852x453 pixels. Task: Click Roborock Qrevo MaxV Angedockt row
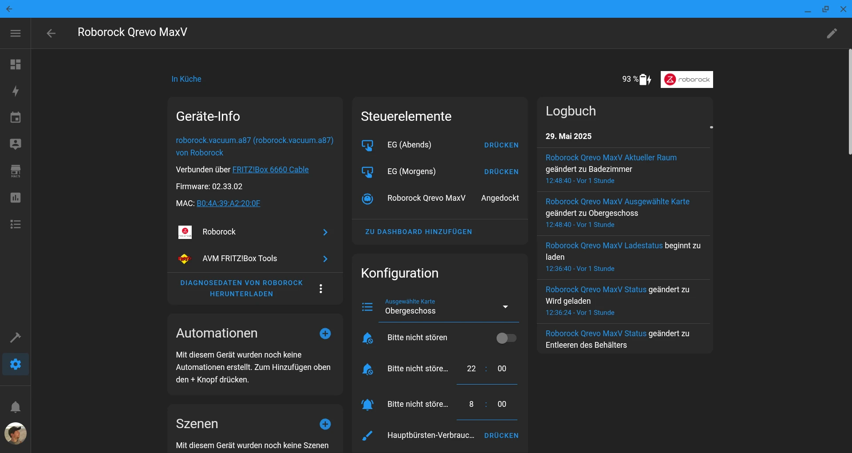click(x=440, y=199)
